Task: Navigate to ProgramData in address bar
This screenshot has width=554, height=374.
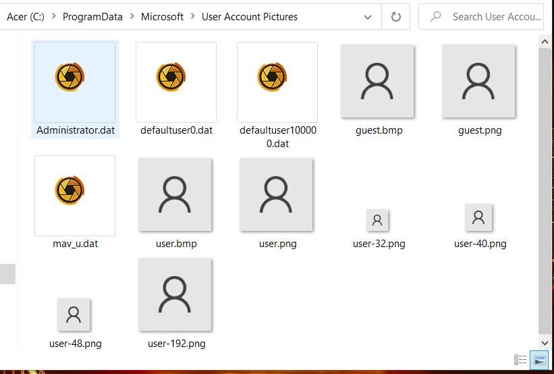Action: pyautogui.click(x=92, y=17)
